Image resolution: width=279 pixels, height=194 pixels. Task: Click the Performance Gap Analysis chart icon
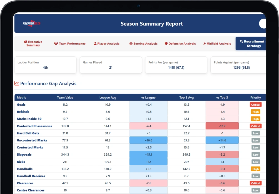(x=17, y=83)
